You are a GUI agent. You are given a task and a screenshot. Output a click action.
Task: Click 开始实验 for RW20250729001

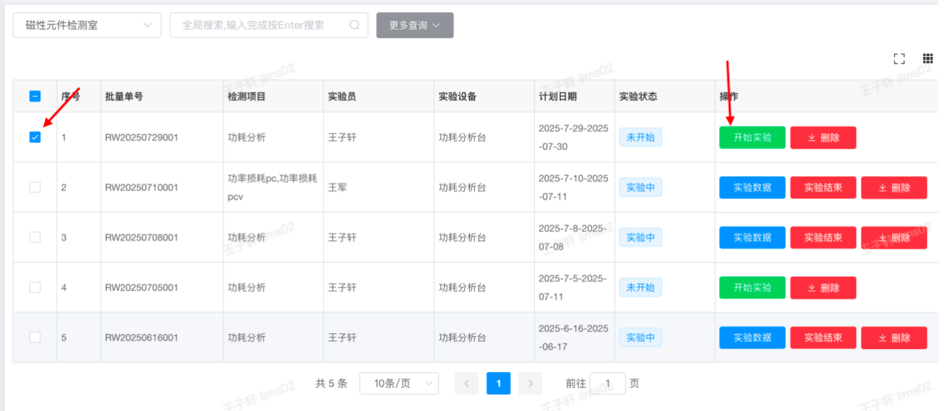pyautogui.click(x=752, y=138)
